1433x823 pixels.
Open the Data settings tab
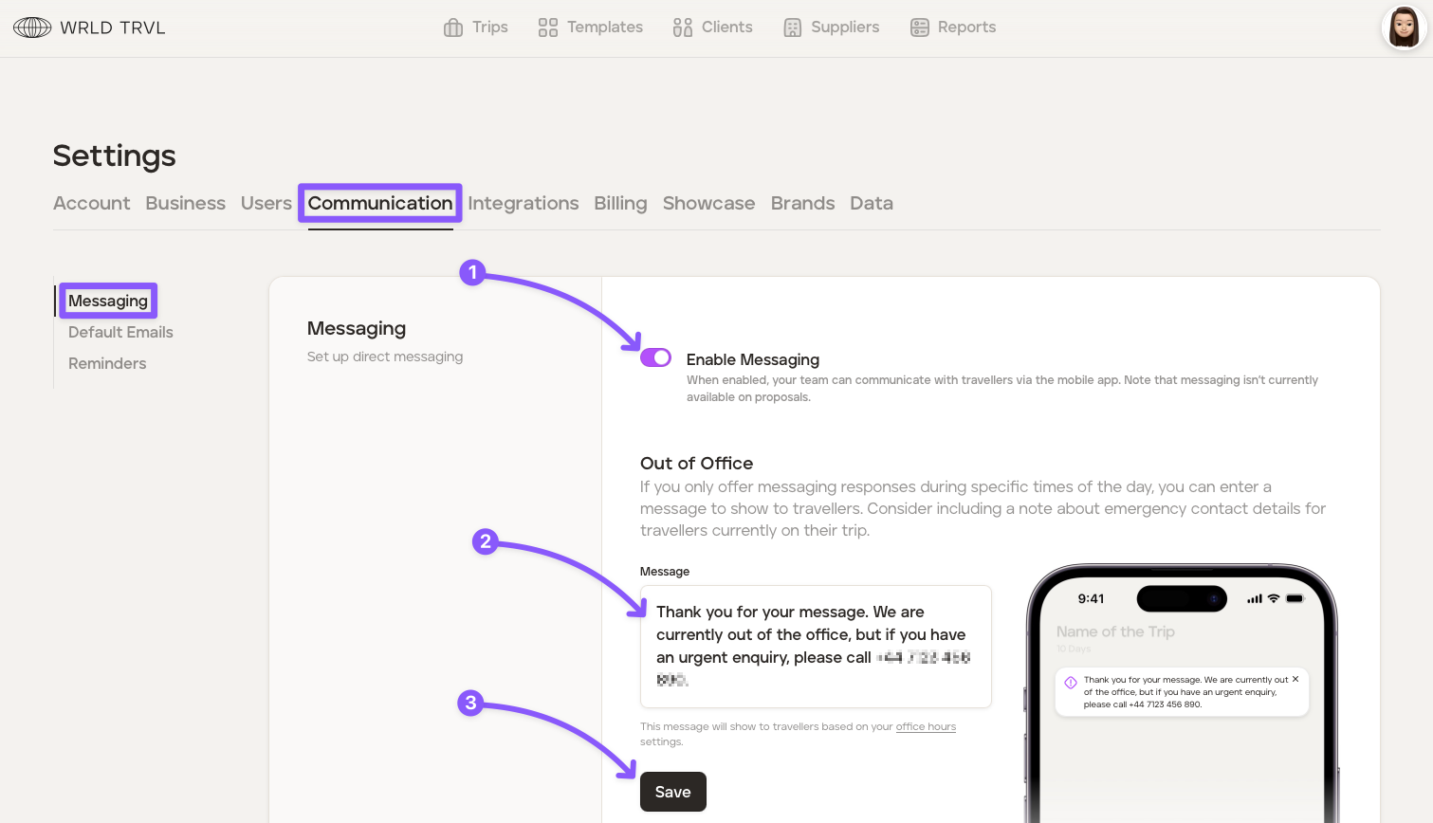[x=871, y=203]
